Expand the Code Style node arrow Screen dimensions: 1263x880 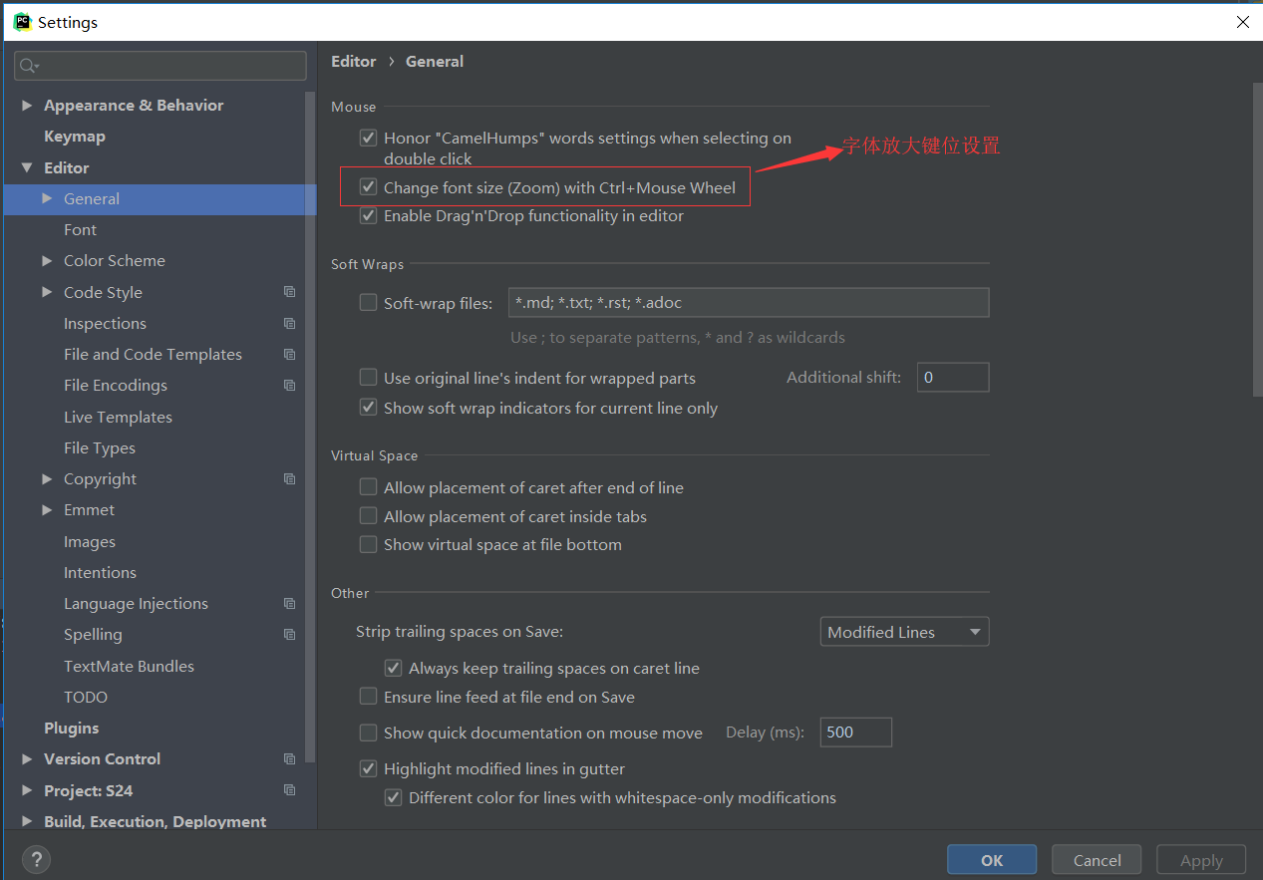[x=47, y=292]
